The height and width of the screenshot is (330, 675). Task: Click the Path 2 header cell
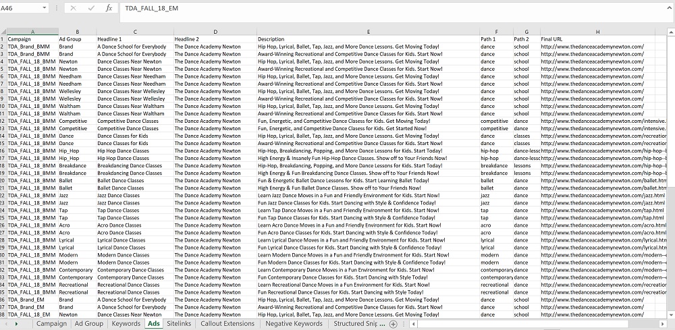(526, 39)
